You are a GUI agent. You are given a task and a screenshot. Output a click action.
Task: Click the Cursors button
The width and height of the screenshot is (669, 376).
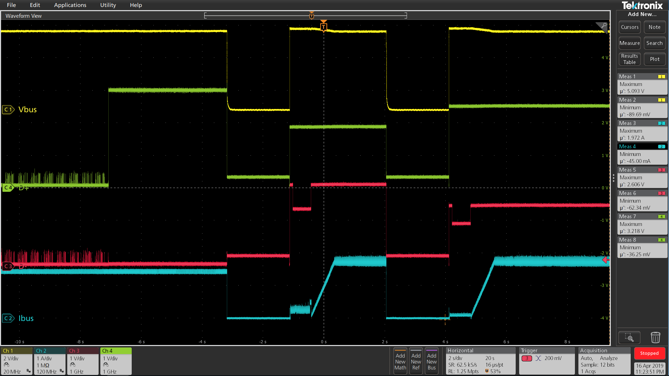pos(630,27)
